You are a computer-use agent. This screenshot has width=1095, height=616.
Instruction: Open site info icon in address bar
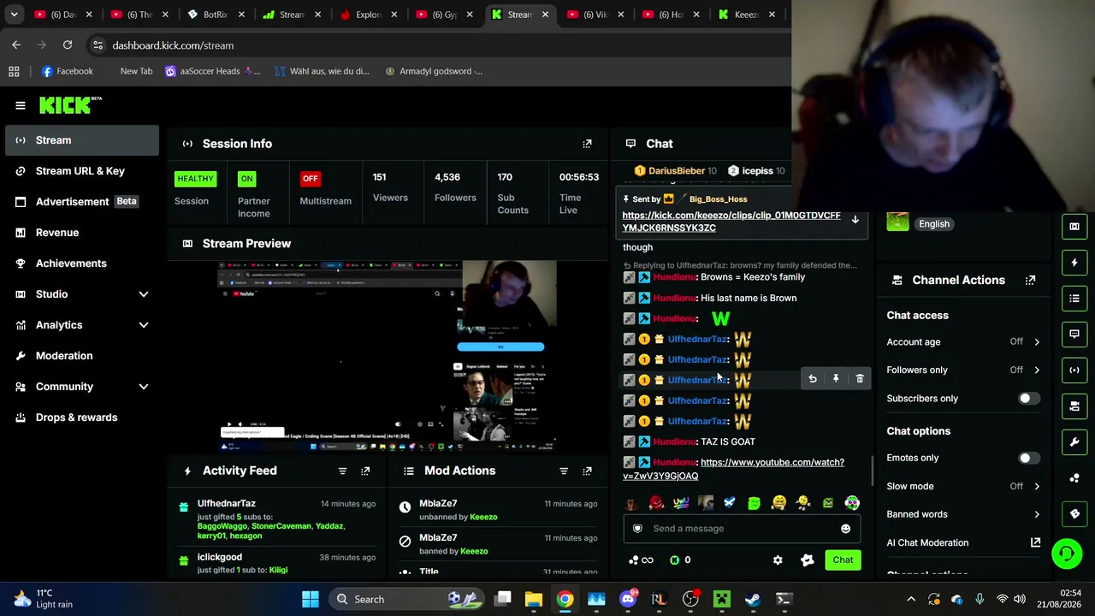click(97, 45)
